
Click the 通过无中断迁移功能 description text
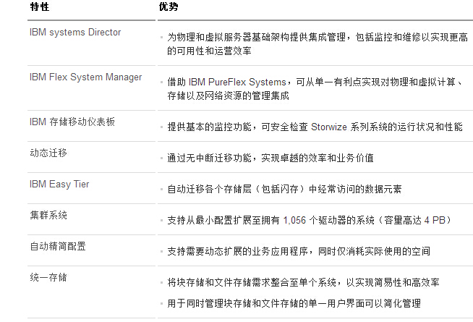(270, 158)
